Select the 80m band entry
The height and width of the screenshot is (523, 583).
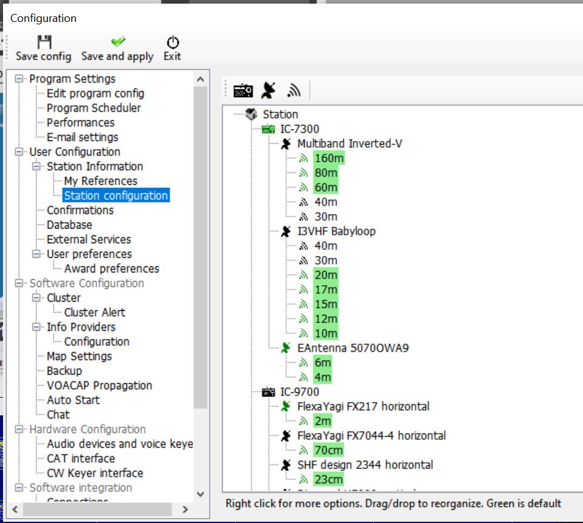326,173
